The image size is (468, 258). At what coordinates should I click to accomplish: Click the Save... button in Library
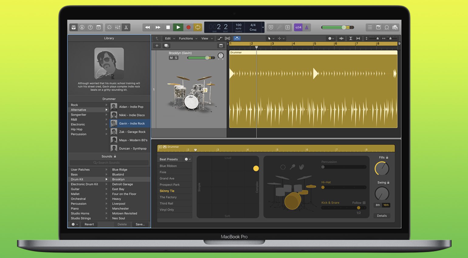(140, 224)
